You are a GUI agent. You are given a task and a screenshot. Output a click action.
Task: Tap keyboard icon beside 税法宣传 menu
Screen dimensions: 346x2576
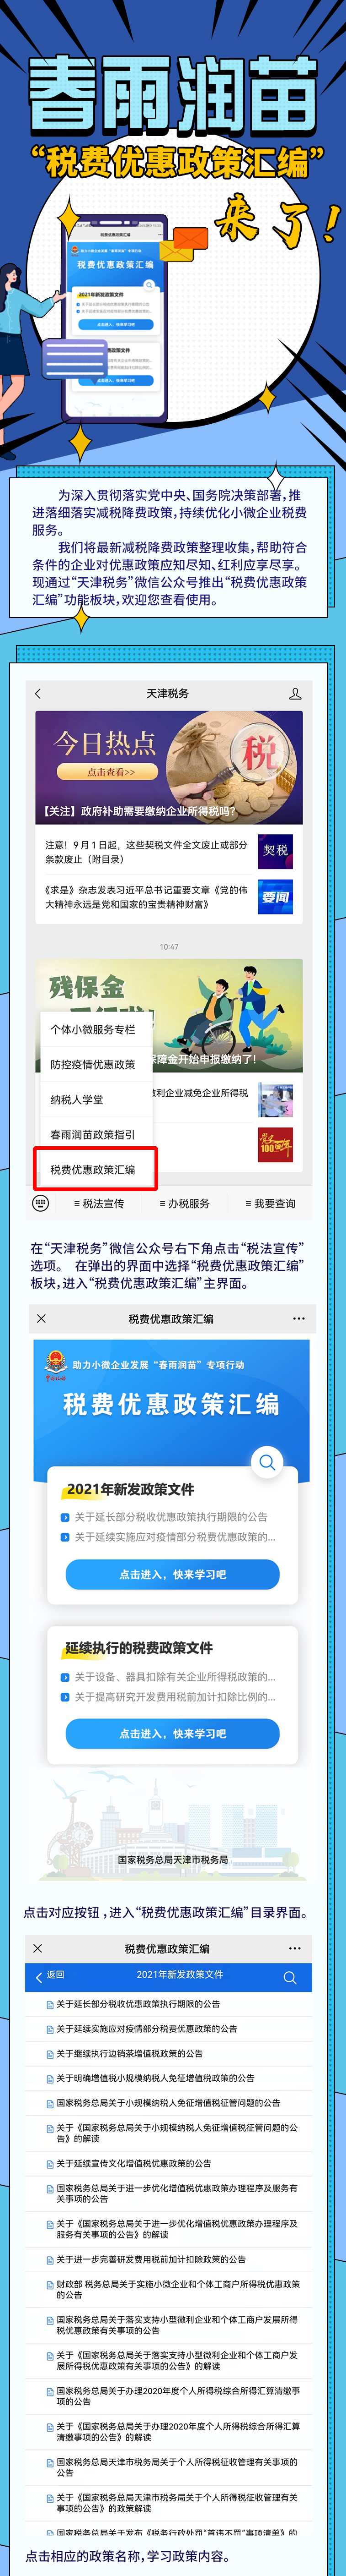click(41, 1203)
